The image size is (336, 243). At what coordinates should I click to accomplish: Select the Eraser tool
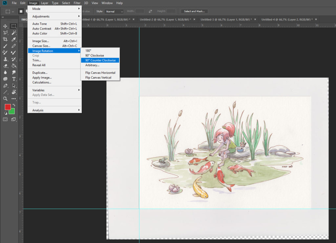point(5,66)
